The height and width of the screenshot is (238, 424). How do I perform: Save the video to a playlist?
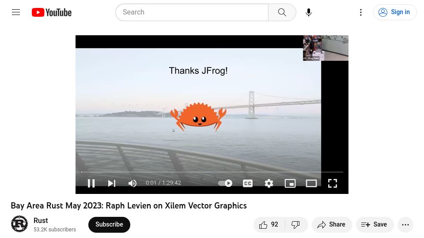[x=375, y=224]
